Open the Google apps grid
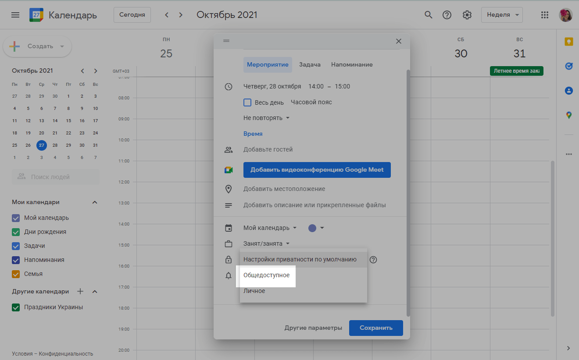Viewport: 579px width, 360px height. coord(545,15)
